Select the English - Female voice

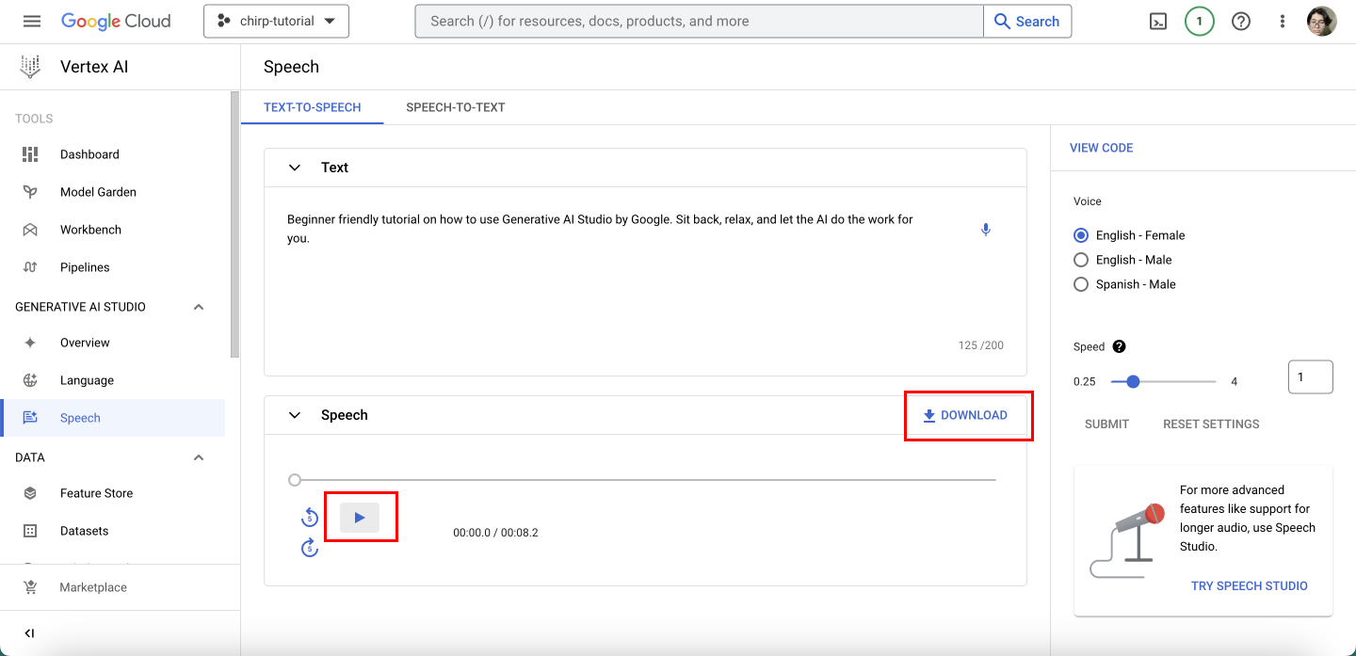point(1081,235)
